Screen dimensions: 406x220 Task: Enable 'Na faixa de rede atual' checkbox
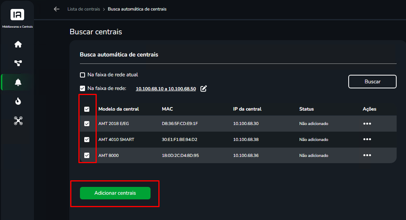pos(82,75)
